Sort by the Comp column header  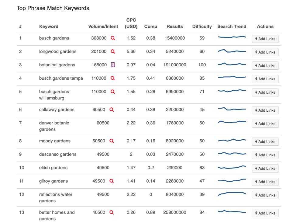(x=151, y=26)
